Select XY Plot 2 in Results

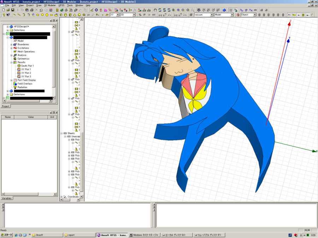26,73
